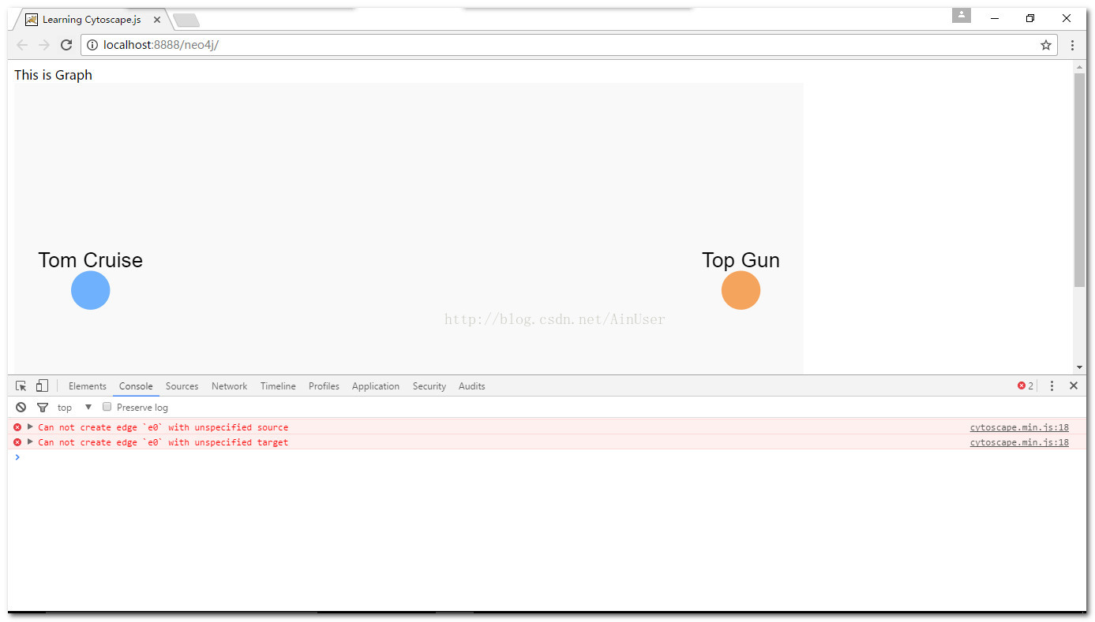1095x622 pixels.
Task: Minimize the Chrome window
Action: click(x=995, y=18)
